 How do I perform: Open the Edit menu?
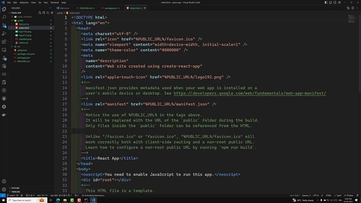(15, 2)
